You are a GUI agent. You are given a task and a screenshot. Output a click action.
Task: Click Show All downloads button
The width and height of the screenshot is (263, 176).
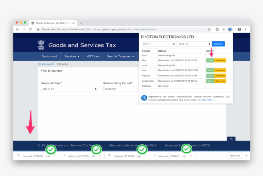(x=235, y=156)
